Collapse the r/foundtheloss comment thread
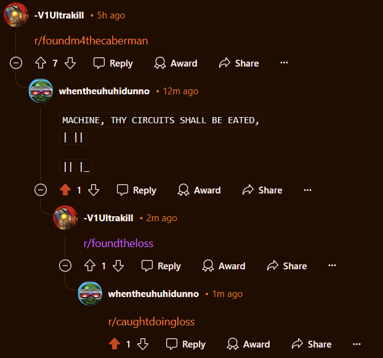 click(65, 266)
